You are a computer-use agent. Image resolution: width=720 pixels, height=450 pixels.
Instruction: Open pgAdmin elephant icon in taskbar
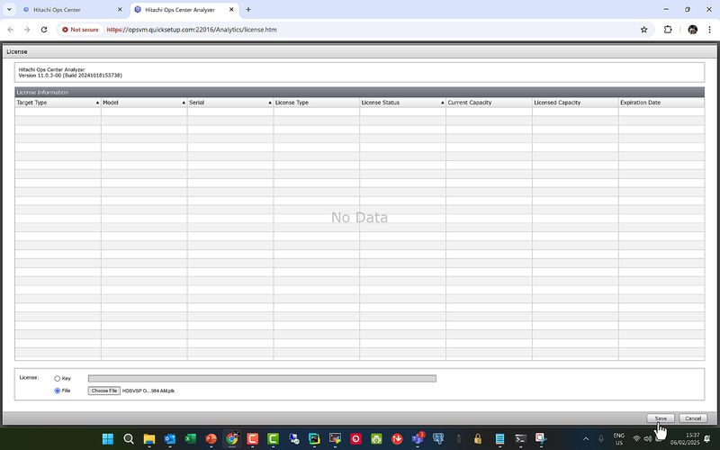[438, 439]
